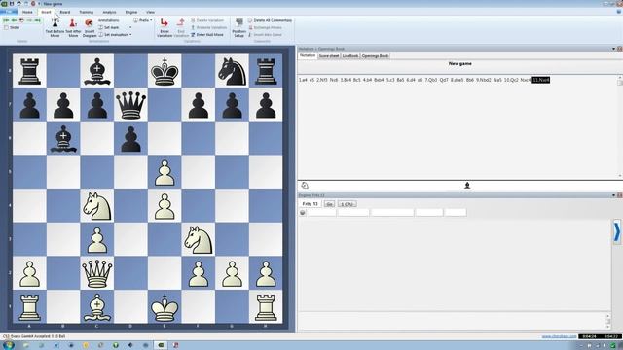623x350 pixels.
Task: Click Promote Variation in the ribbon
Action: pyautogui.click(x=208, y=27)
